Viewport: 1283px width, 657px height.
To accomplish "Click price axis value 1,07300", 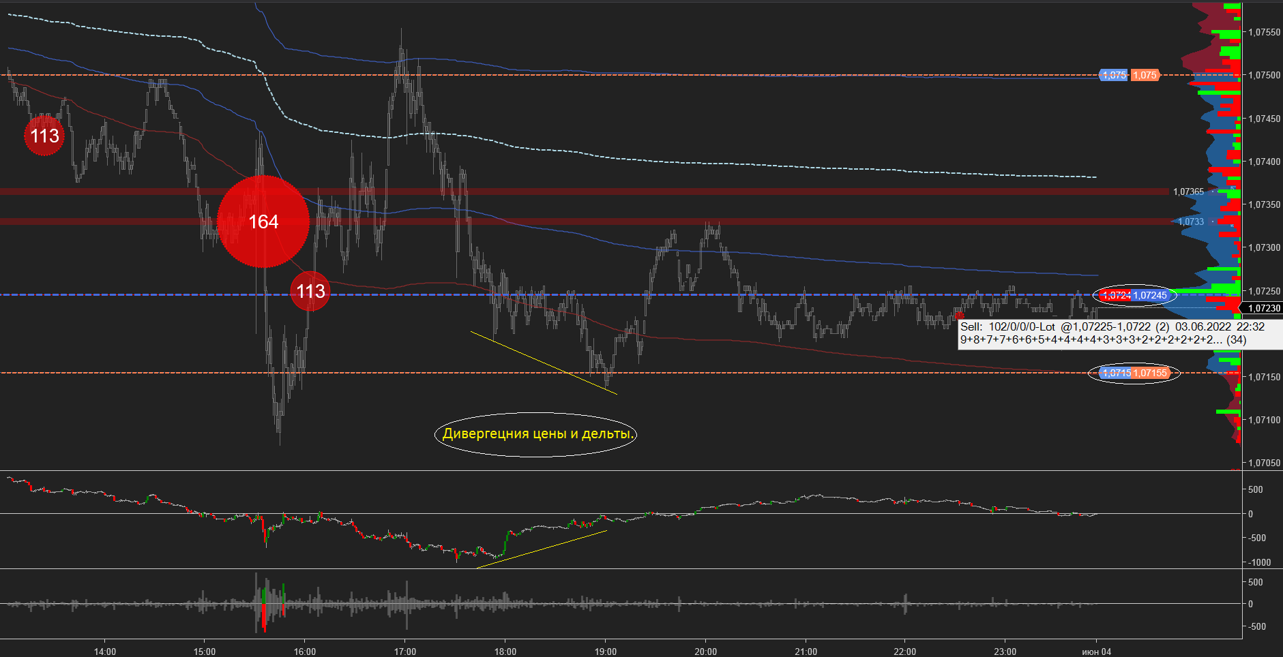I will click(x=1264, y=247).
